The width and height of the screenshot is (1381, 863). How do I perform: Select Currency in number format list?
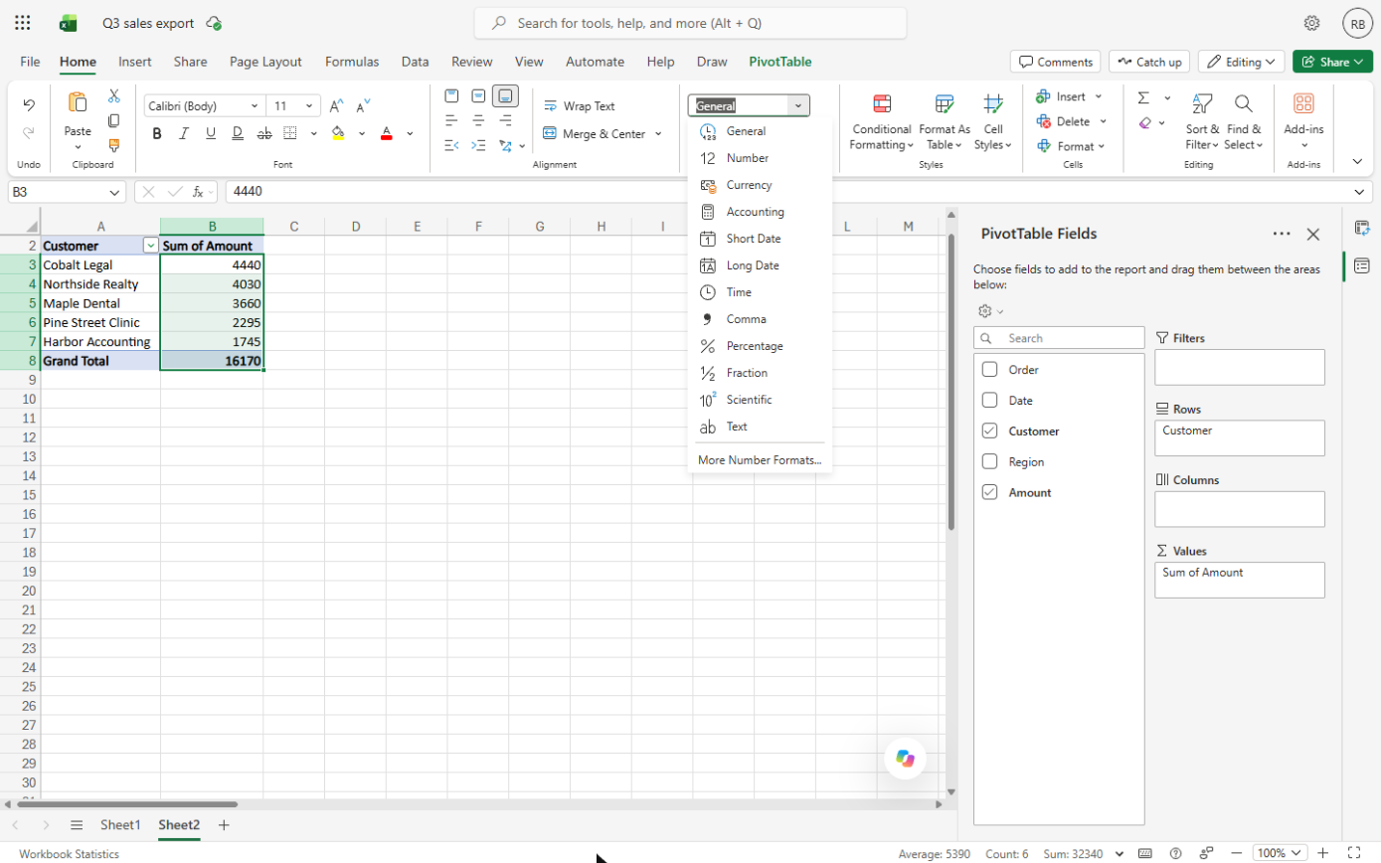point(760,185)
